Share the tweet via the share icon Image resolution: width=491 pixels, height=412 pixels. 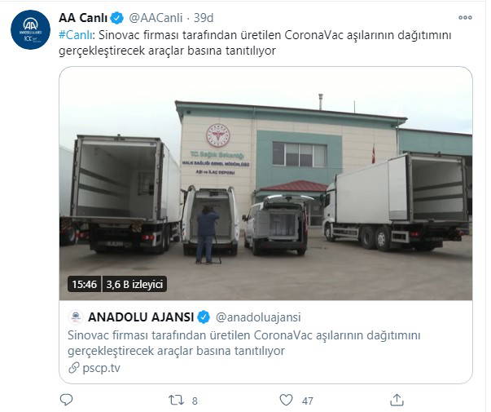397,400
